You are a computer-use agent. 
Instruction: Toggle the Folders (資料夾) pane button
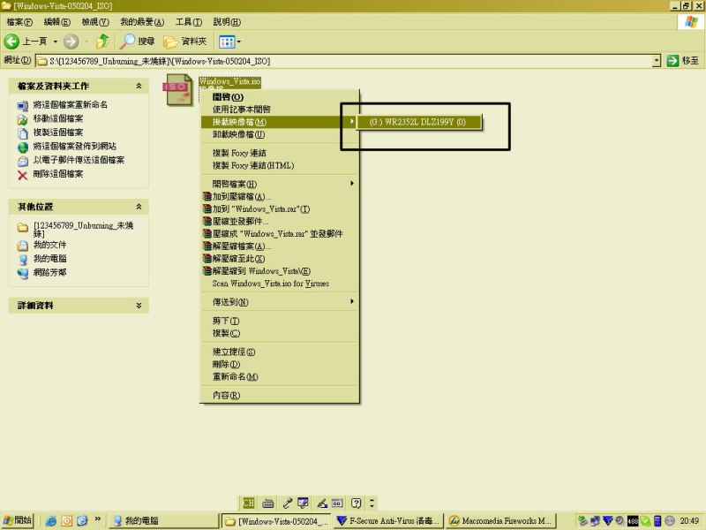tap(185, 42)
